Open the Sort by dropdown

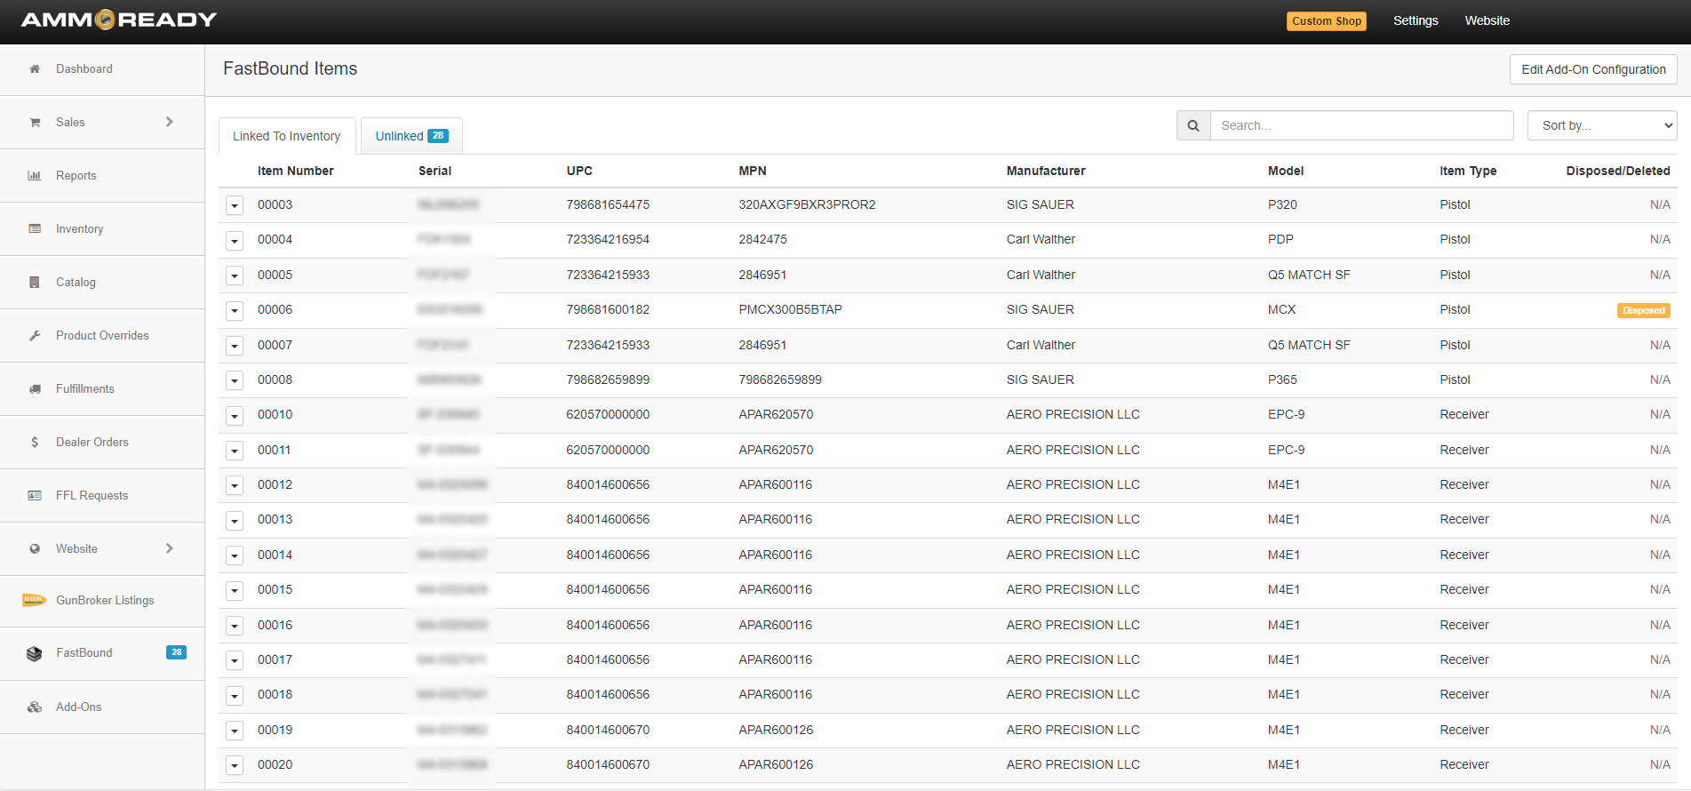(1602, 125)
